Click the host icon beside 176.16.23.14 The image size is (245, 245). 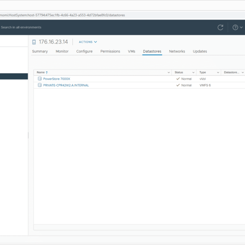[x=34, y=42]
